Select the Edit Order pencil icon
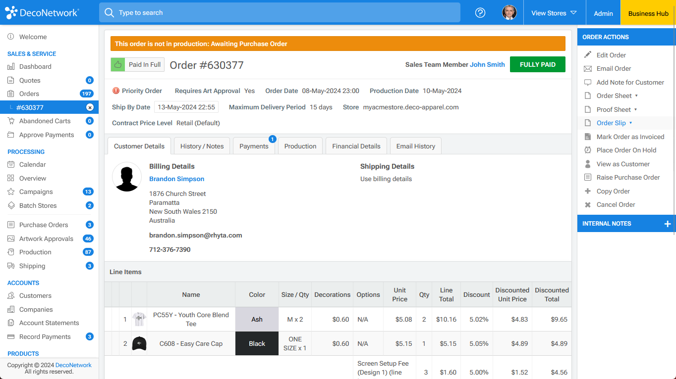The image size is (676, 379). pos(587,55)
